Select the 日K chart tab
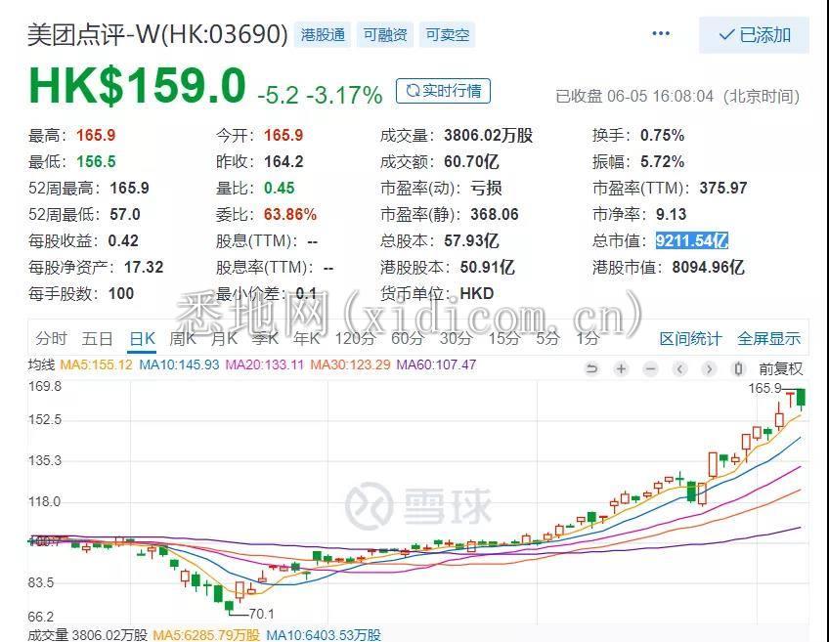This screenshot has width=829, height=642. tap(142, 339)
